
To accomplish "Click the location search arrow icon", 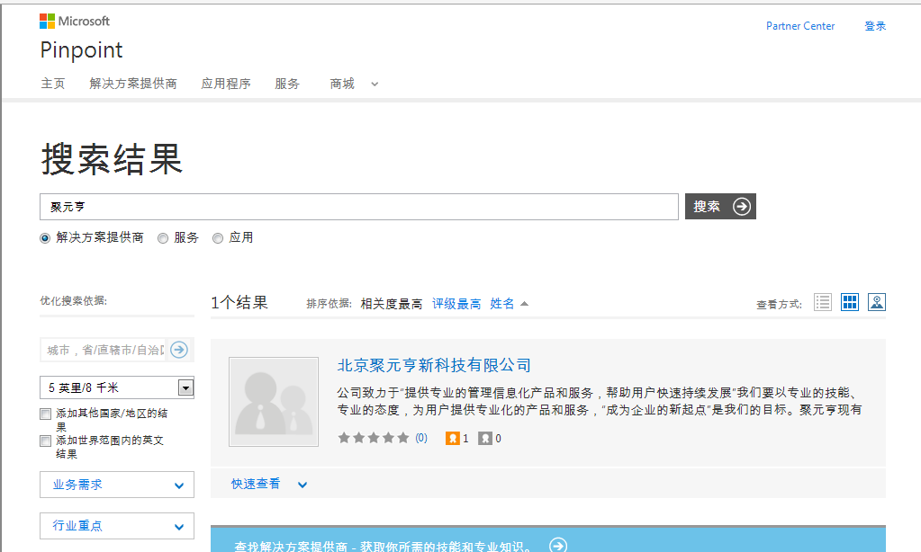I will (179, 350).
